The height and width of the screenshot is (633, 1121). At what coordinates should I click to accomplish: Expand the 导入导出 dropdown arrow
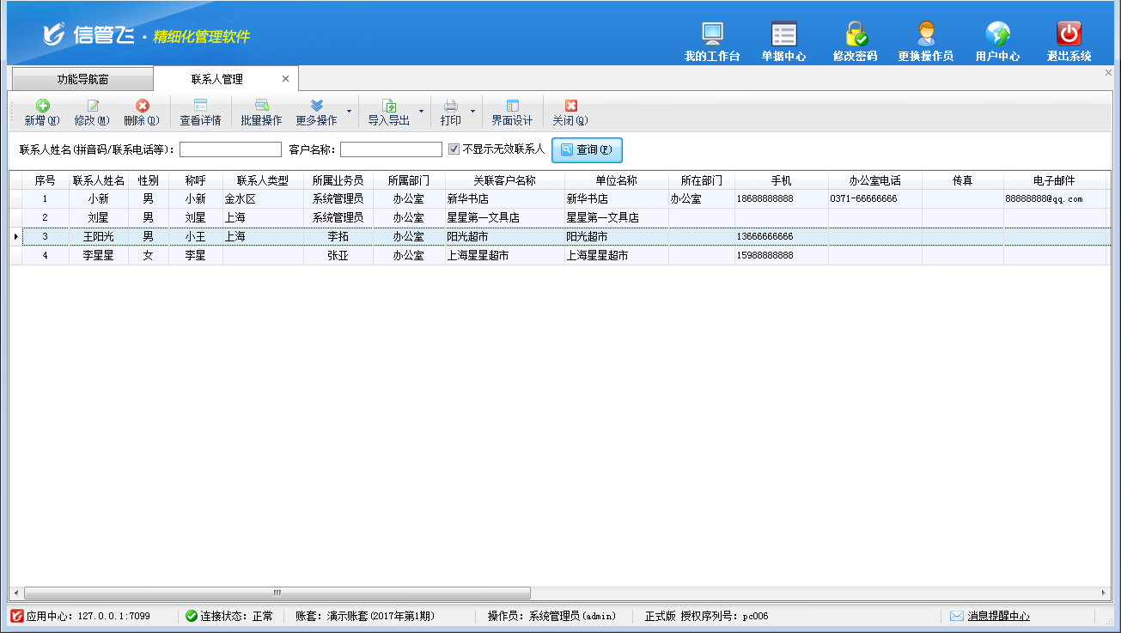(421, 112)
